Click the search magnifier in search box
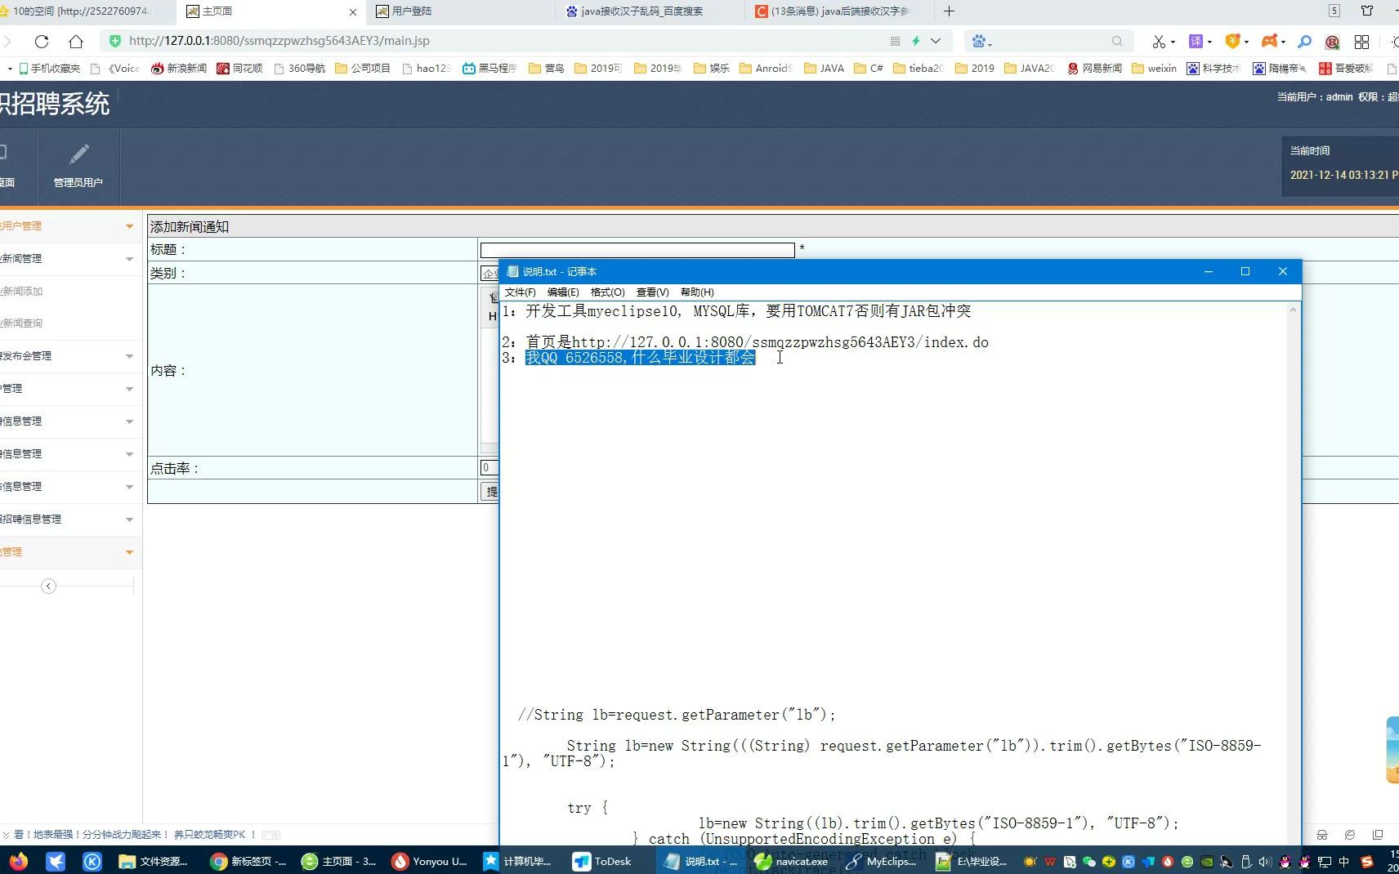The height and width of the screenshot is (874, 1399). [1117, 41]
